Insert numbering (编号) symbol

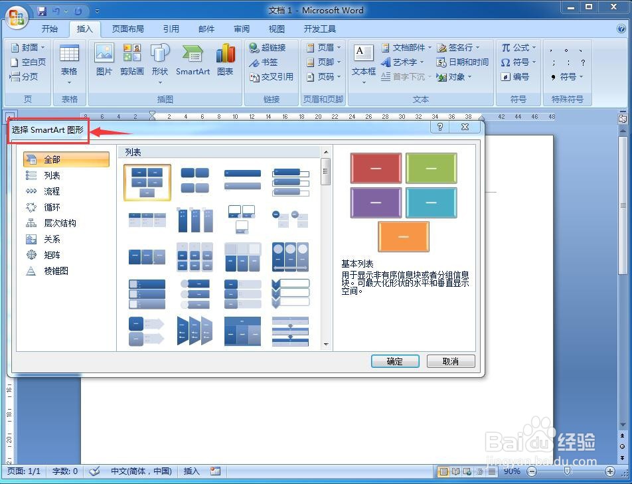(x=514, y=76)
